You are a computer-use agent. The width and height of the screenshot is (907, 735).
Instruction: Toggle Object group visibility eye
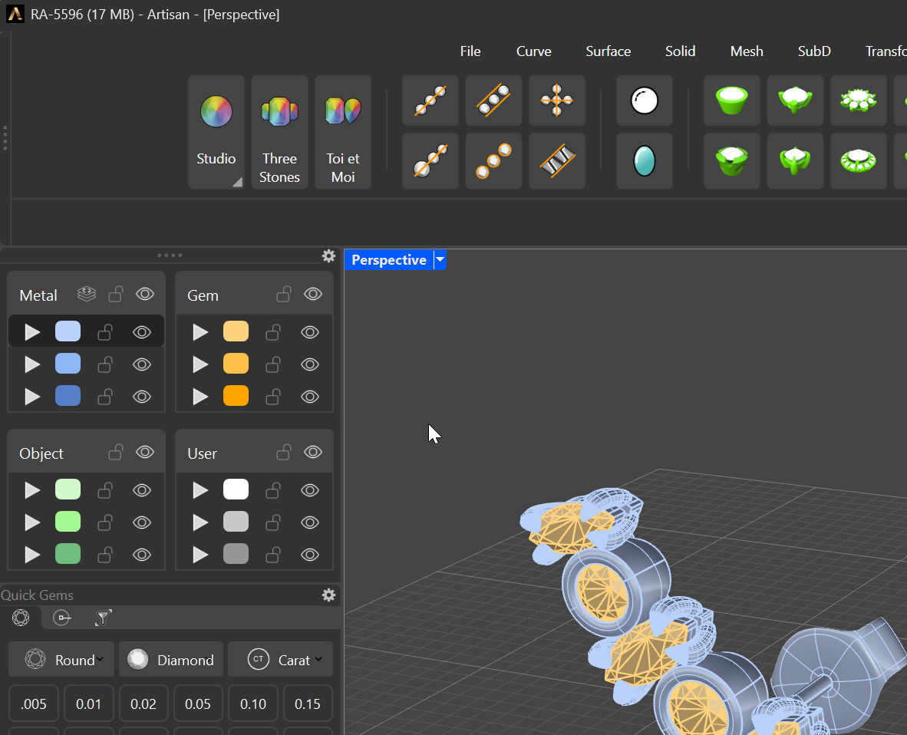pyautogui.click(x=144, y=452)
